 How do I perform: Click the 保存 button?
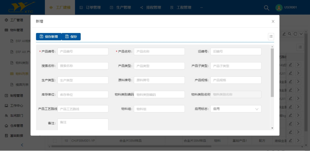click(71, 36)
